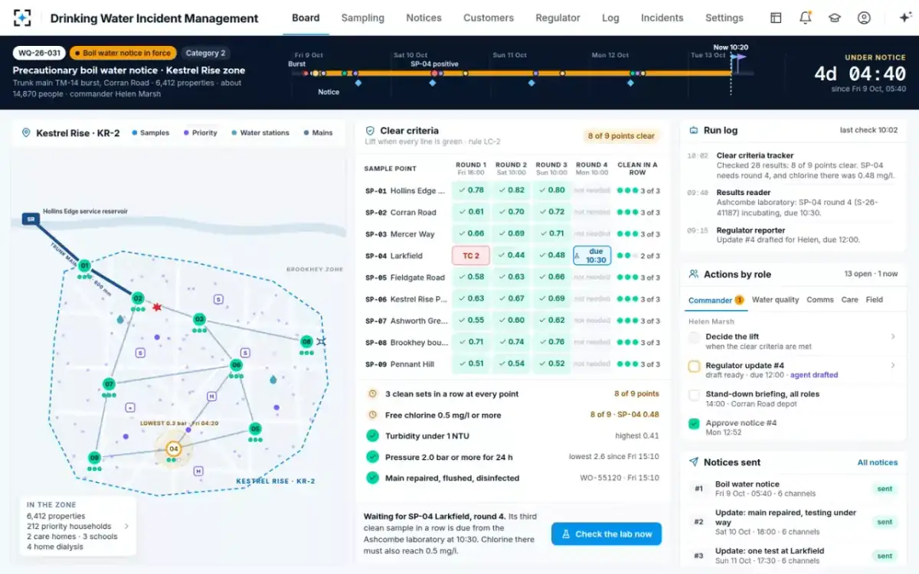Screen dimensions: 919x574
Task: Click the red burst marker on map
Action: pos(157,307)
